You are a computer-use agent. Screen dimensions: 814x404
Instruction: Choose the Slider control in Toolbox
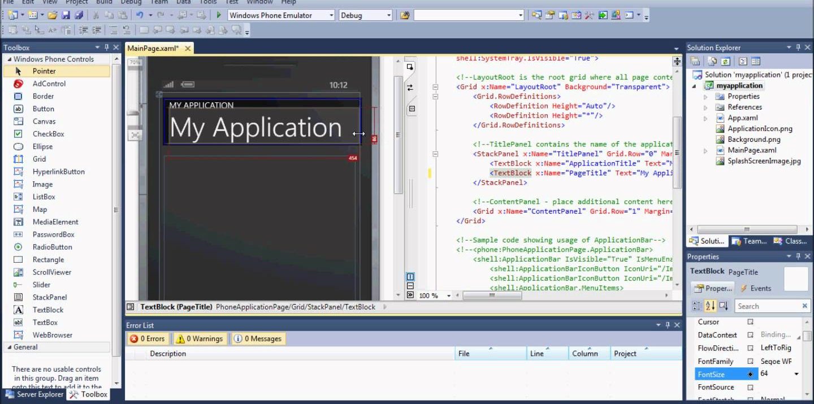(41, 285)
